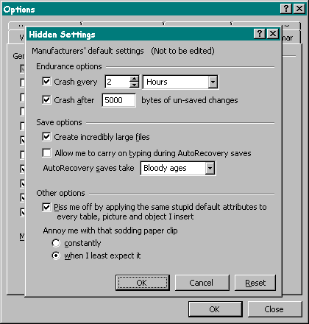Select the constantly radio button
309x324 pixels.
[56, 243]
